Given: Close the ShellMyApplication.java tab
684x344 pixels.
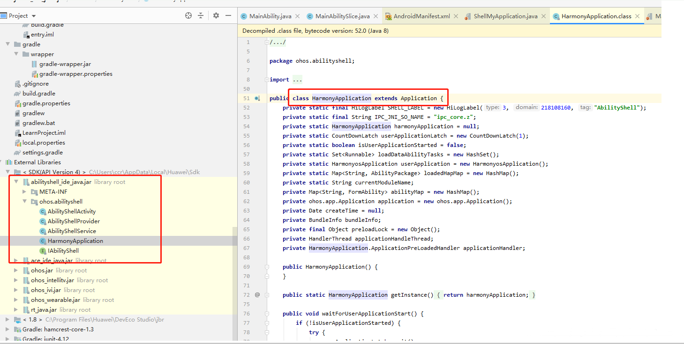Looking at the screenshot, I should tap(543, 16).
